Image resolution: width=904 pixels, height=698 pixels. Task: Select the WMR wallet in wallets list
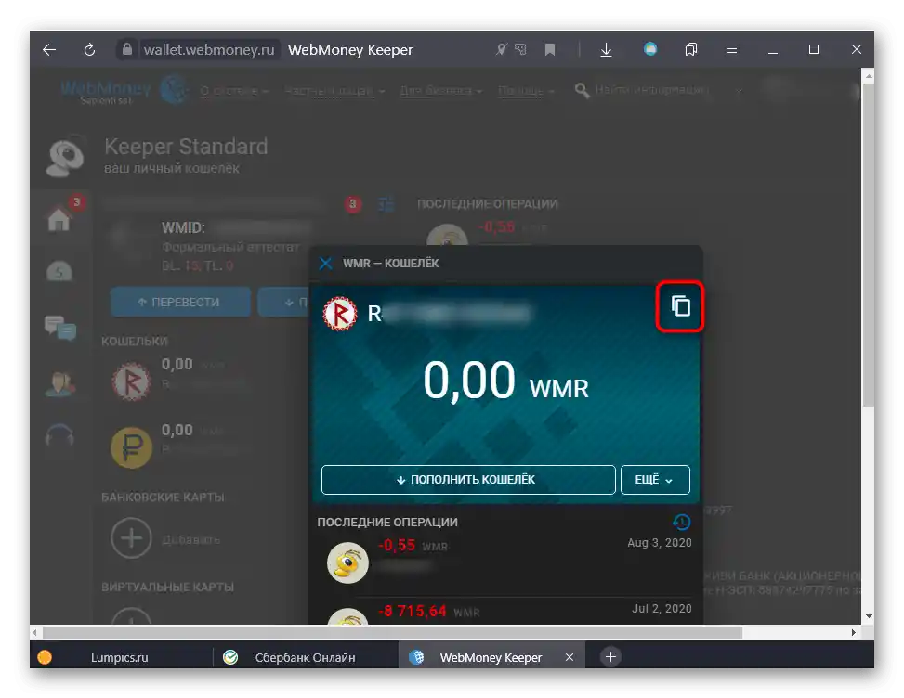click(178, 381)
